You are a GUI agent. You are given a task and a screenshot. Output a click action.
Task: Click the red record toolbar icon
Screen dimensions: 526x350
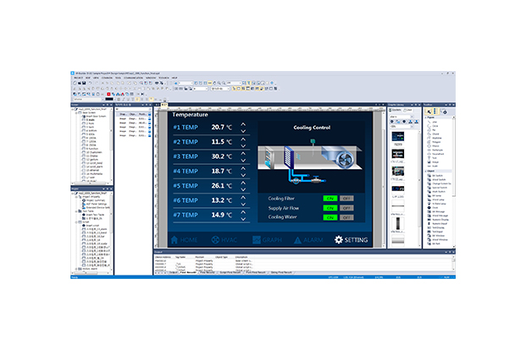[108, 94]
